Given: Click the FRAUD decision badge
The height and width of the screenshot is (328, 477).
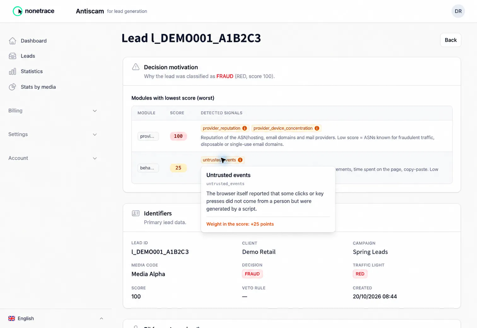Looking at the screenshot, I should tap(252, 274).
